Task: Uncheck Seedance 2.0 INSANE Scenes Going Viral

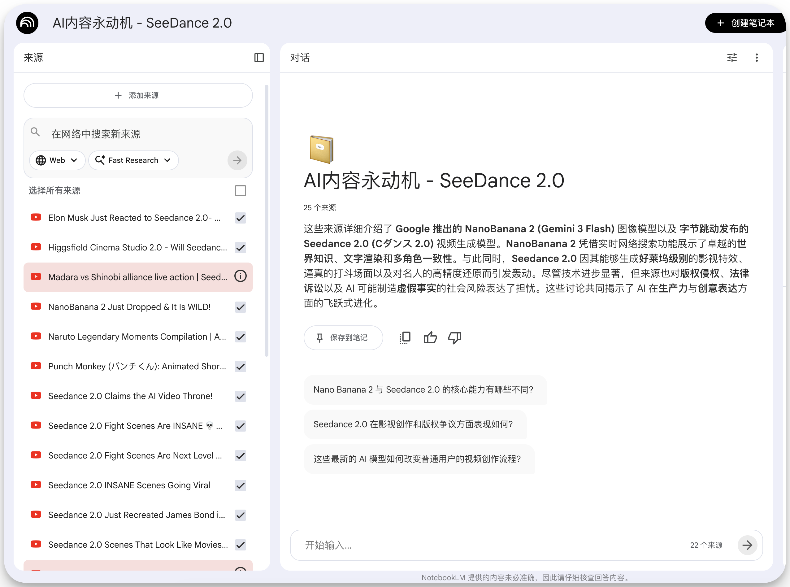Action: (241, 485)
